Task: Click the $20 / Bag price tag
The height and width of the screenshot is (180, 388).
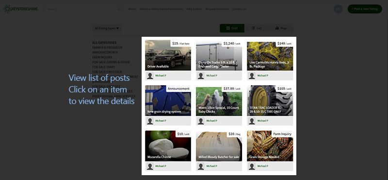Action: click(234, 134)
